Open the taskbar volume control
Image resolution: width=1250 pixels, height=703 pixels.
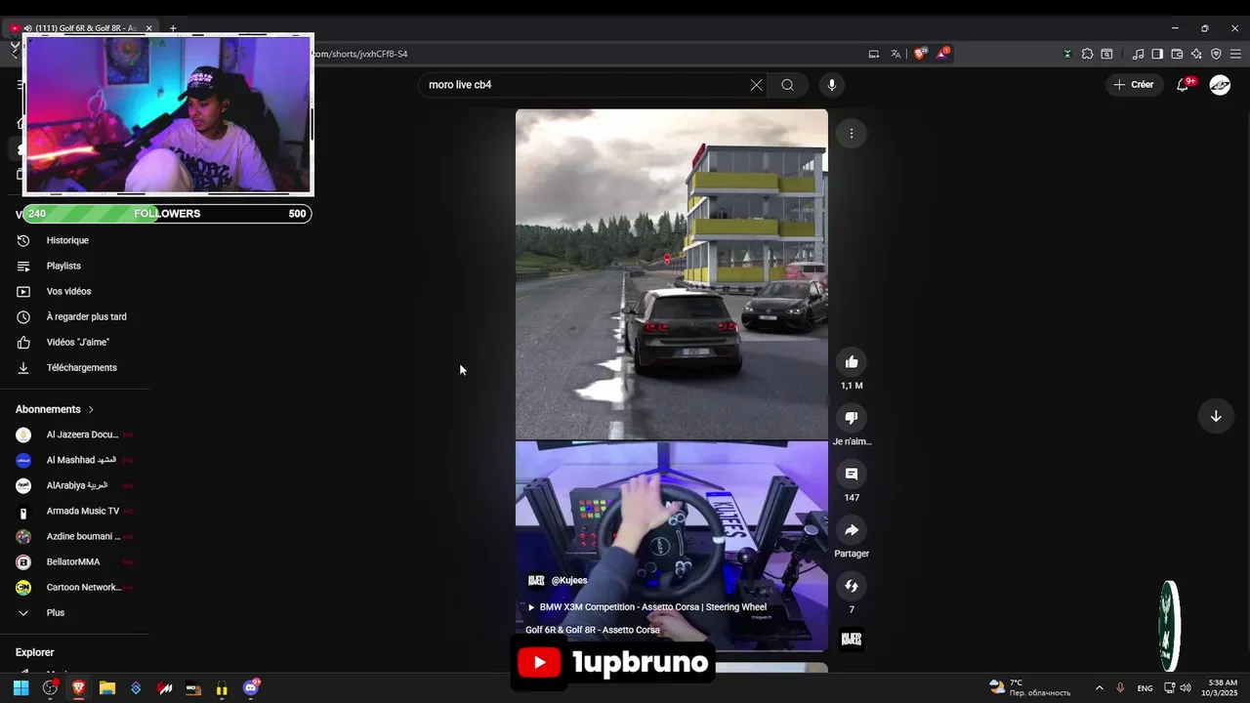click(x=1186, y=688)
